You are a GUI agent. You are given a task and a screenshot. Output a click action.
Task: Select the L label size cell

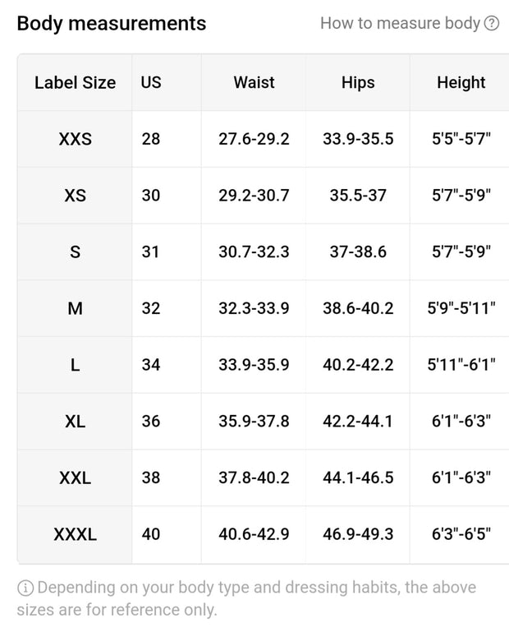75,365
